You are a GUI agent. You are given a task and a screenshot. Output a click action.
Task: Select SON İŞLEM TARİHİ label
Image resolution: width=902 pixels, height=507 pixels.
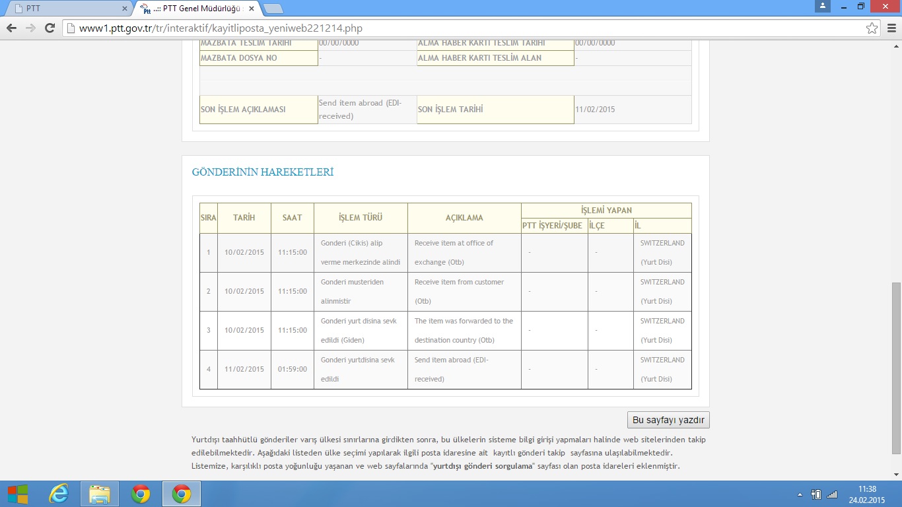[450, 110]
